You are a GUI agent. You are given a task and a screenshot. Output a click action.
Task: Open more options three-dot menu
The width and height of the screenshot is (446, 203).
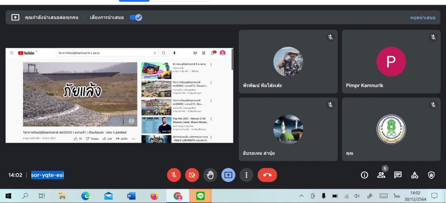click(246, 175)
